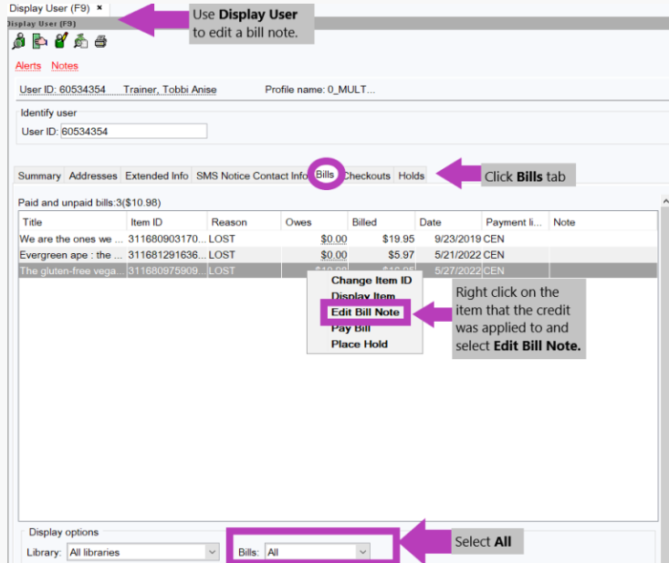Screen dimensions: 669x563
Task: Close the Display User (F9) tab
Action: click(x=99, y=7)
